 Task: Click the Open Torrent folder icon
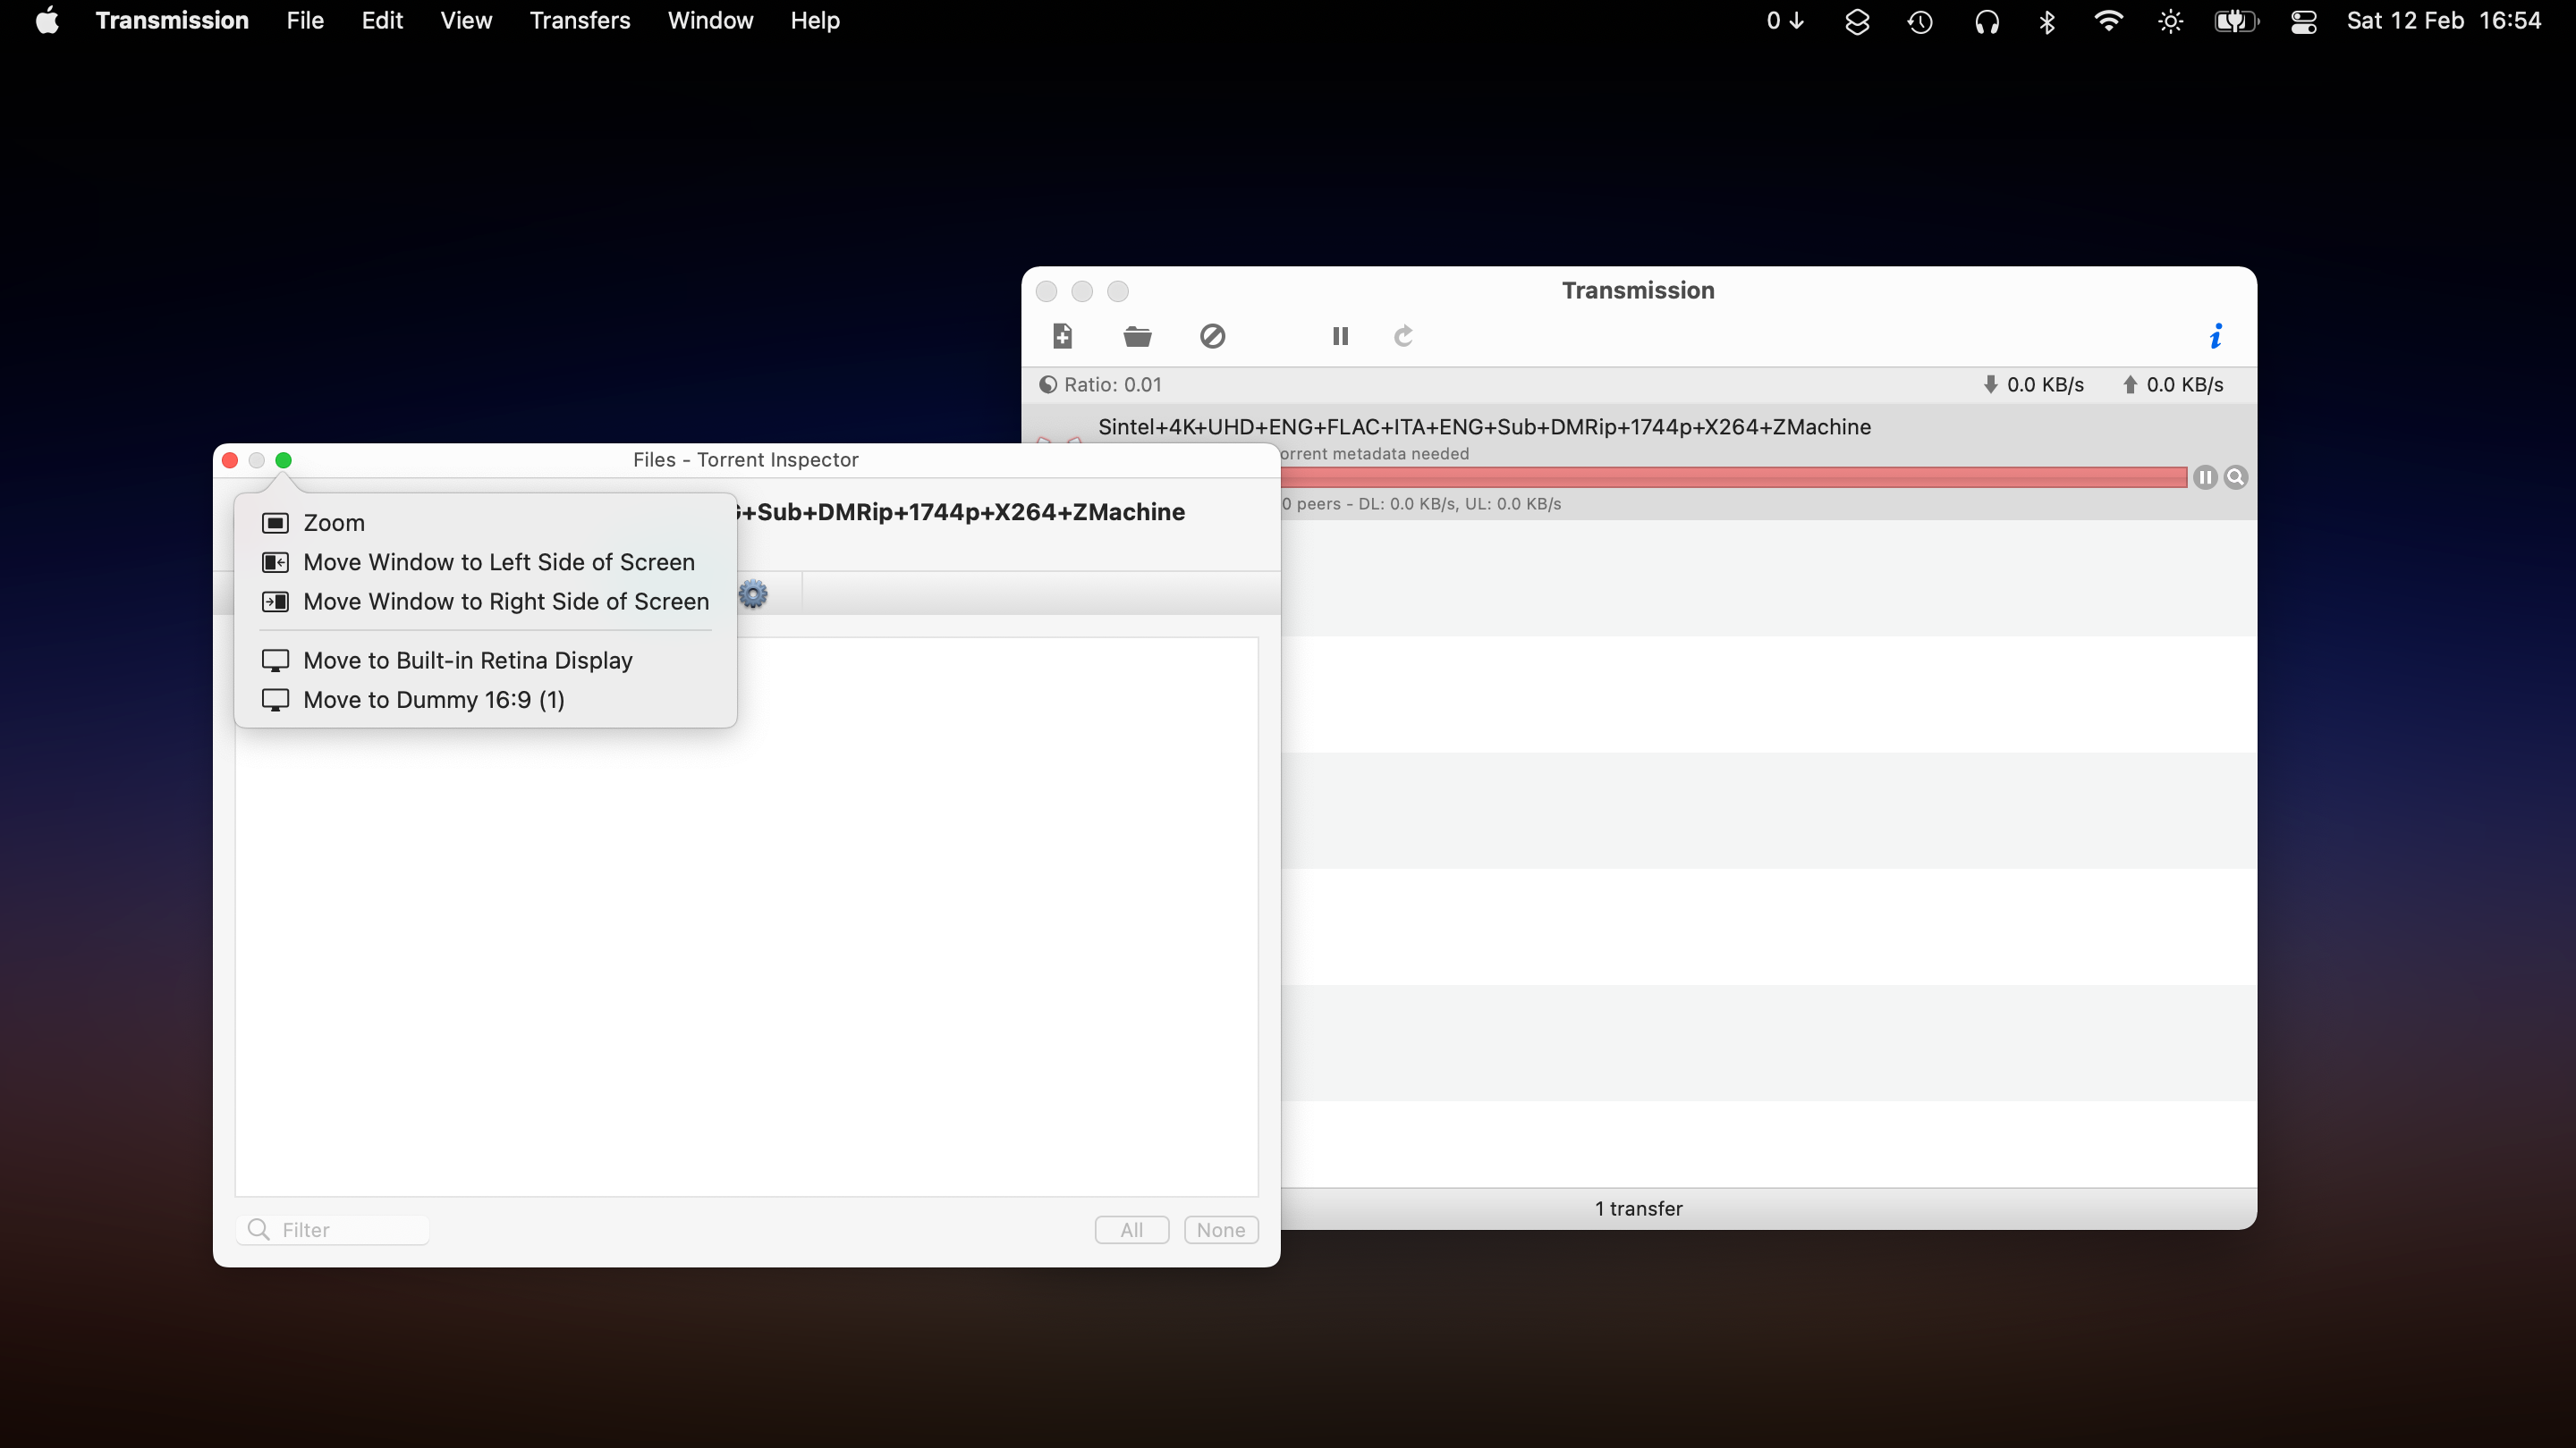click(x=1137, y=336)
